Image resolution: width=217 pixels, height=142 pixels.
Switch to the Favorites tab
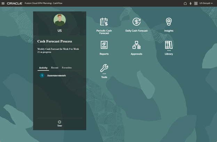(x=67, y=68)
